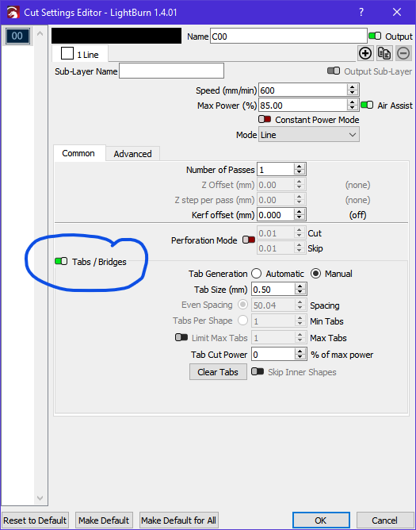
Task: Select the Even Spacing radio button
Action: [x=242, y=305]
